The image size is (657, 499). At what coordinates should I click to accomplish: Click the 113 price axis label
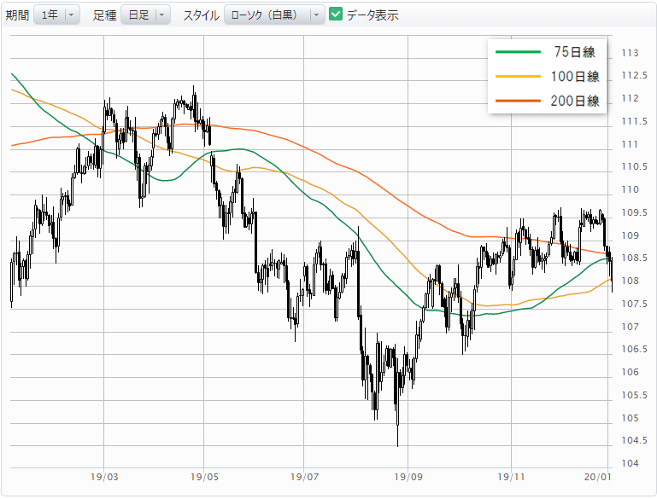click(631, 53)
